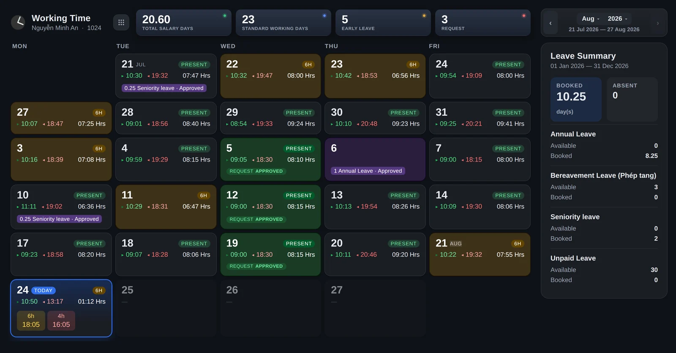Open the day 26 calendar cell

(x=271, y=308)
